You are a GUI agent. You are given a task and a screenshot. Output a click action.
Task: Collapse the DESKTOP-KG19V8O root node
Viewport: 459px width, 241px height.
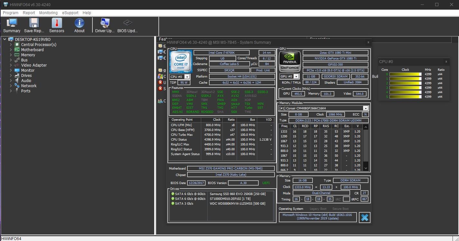click(5, 40)
